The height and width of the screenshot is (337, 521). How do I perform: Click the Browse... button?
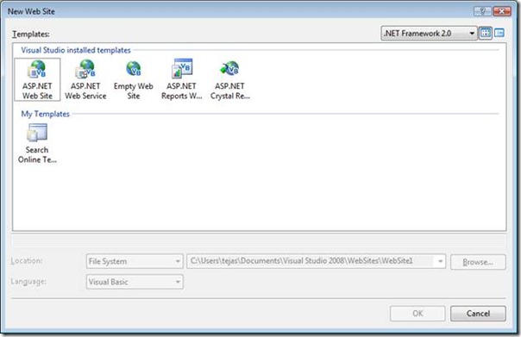[478, 262]
